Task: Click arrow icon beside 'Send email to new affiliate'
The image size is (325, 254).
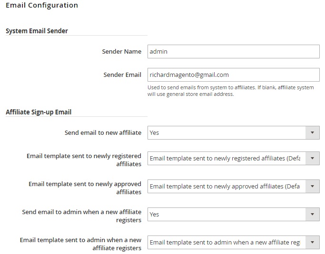Action: pyautogui.click(x=312, y=133)
